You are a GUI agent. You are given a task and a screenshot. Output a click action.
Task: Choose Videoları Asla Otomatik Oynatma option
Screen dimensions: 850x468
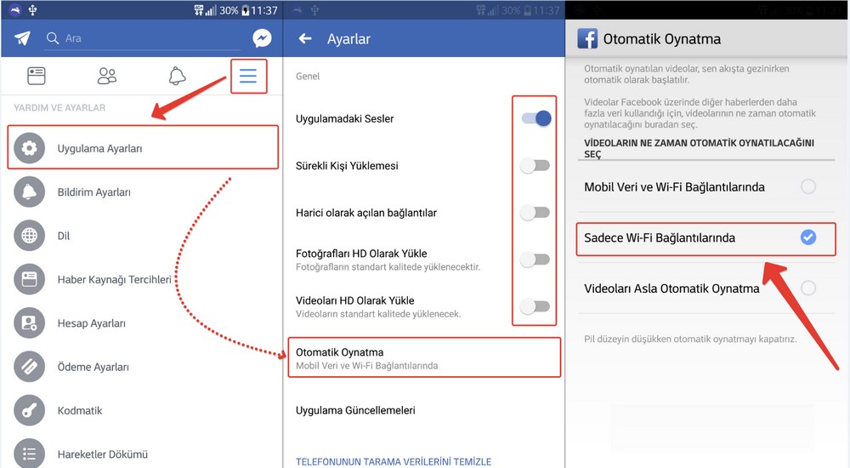click(x=807, y=288)
